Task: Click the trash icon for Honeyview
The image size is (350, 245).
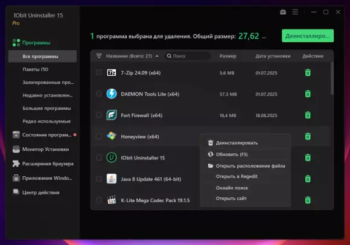Action: pyautogui.click(x=308, y=136)
